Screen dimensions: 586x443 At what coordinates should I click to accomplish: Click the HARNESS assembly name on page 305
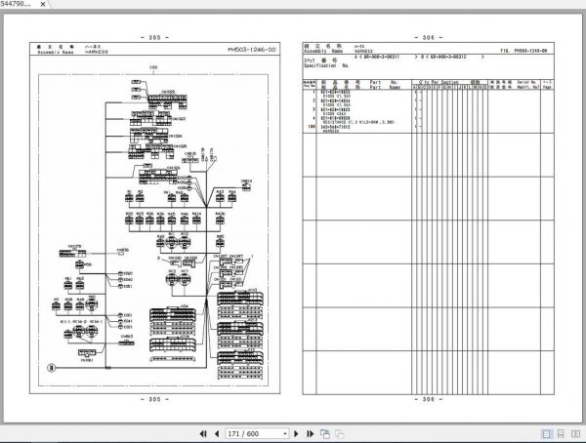pos(97,52)
